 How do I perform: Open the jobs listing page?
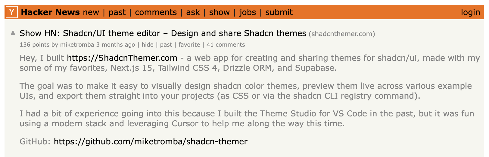click(x=248, y=12)
